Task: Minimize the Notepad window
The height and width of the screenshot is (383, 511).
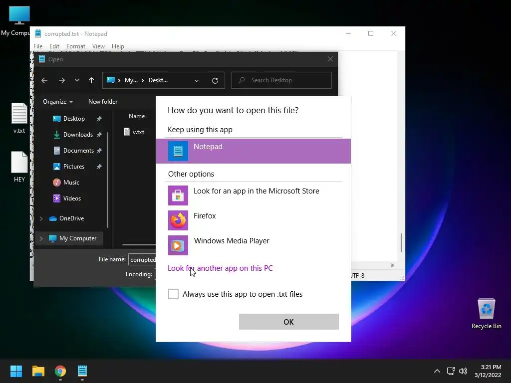Action: coord(348,33)
